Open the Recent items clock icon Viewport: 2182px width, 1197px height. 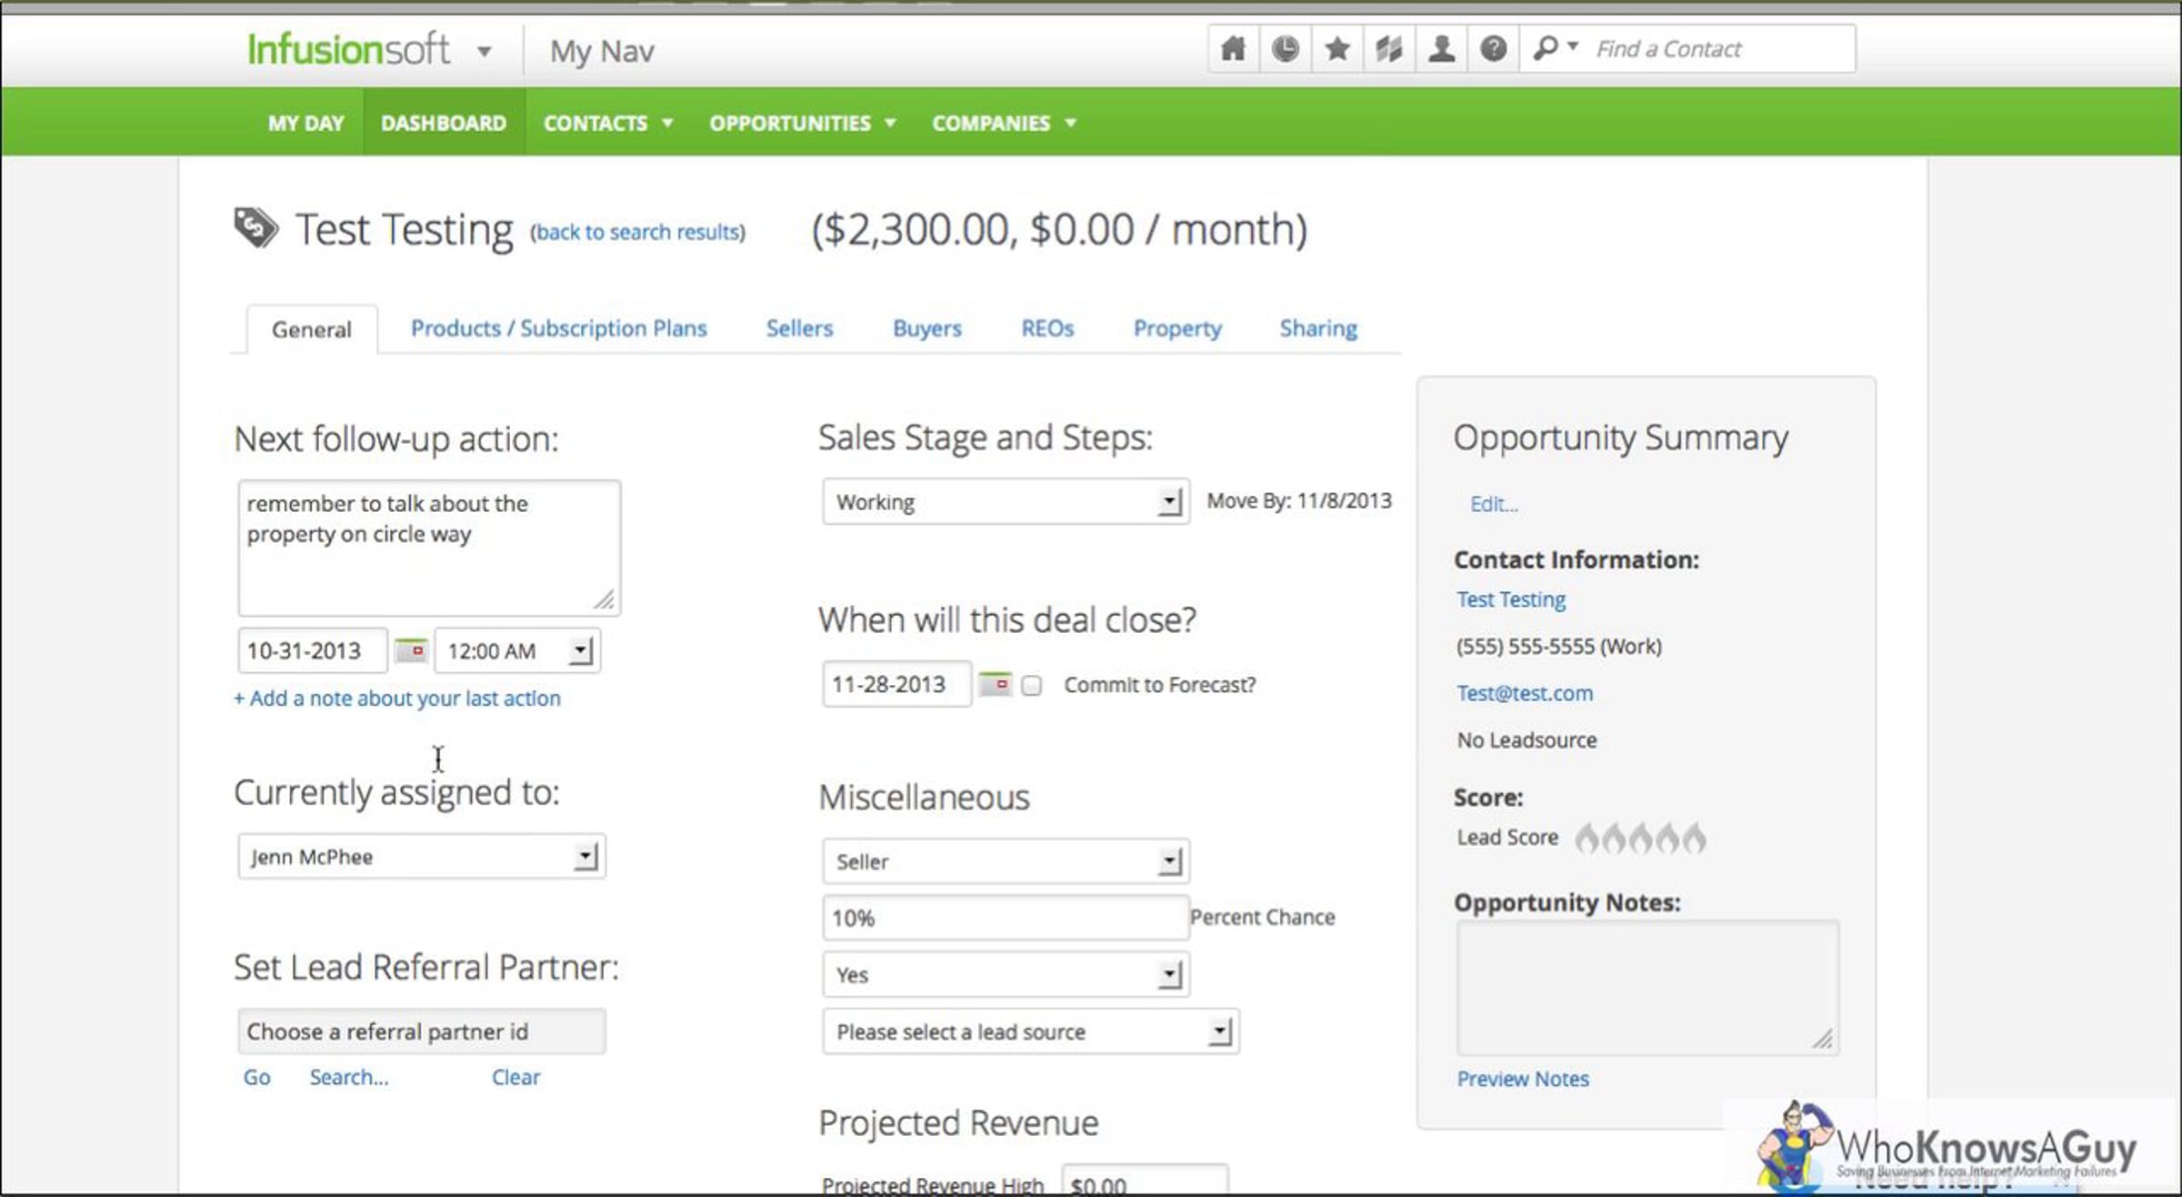[x=1285, y=49]
